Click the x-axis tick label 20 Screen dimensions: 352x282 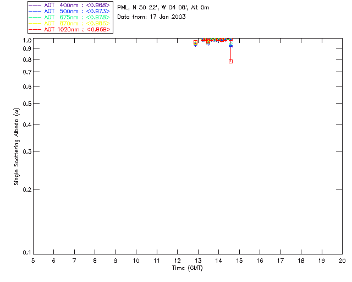click(x=342, y=261)
